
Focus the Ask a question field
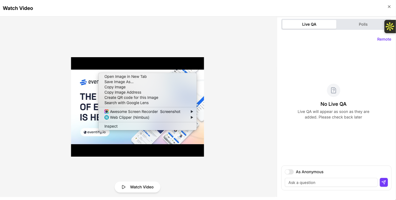331,182
